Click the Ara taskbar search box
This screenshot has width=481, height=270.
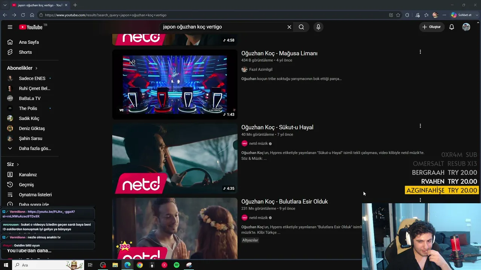click(48, 265)
